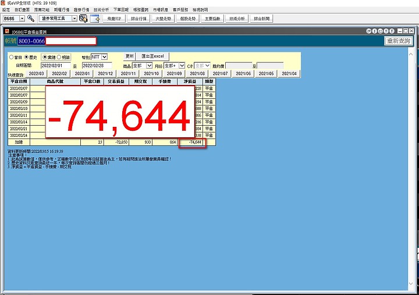Click the round info 'i' icon in the title bar

click(375, 31)
